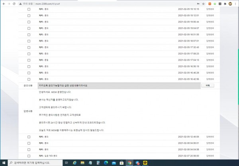Click the address bar URL mom-2389.com
This screenshot has height=166, width=239.
point(47,4)
